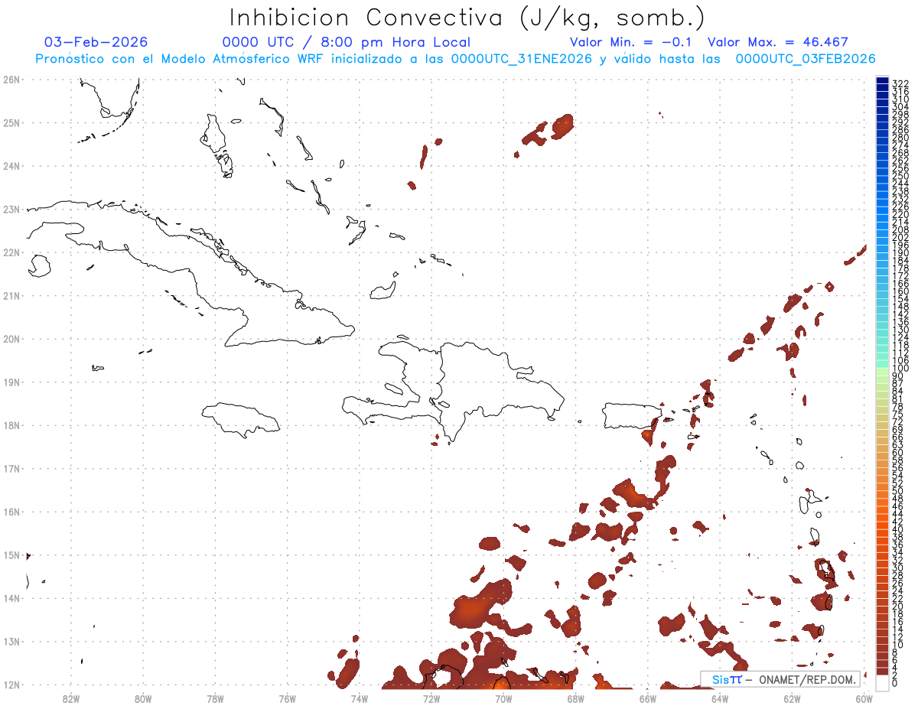The height and width of the screenshot is (709, 918).
Task: Click the "64W" longitude label
Action: click(x=720, y=698)
